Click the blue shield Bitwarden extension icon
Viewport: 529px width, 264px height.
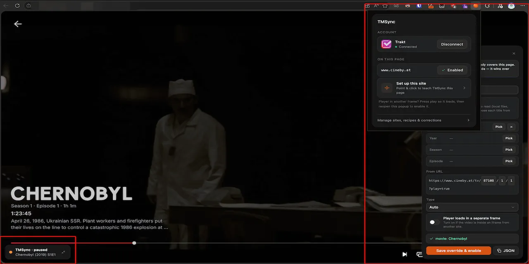click(x=419, y=6)
